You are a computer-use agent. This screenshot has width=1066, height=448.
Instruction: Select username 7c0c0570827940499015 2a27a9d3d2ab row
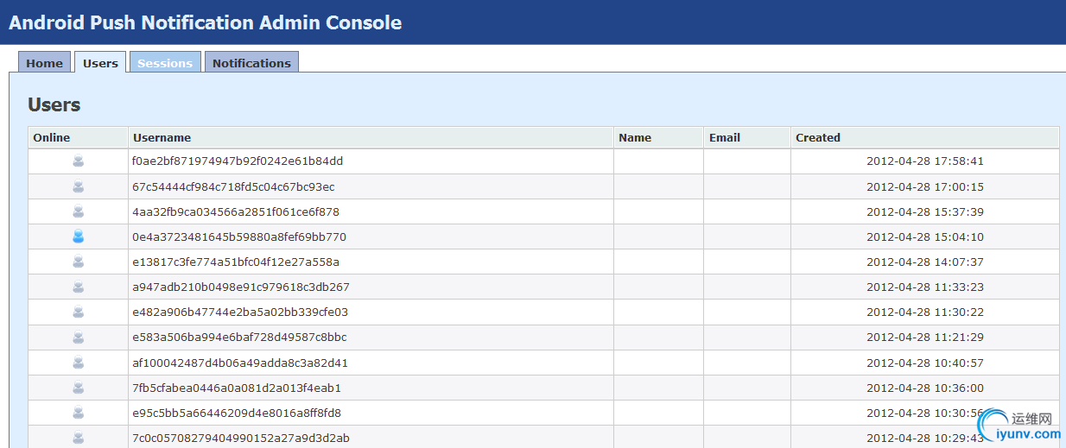[543, 437]
